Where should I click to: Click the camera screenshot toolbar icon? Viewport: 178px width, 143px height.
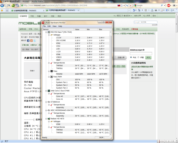[174, 5]
